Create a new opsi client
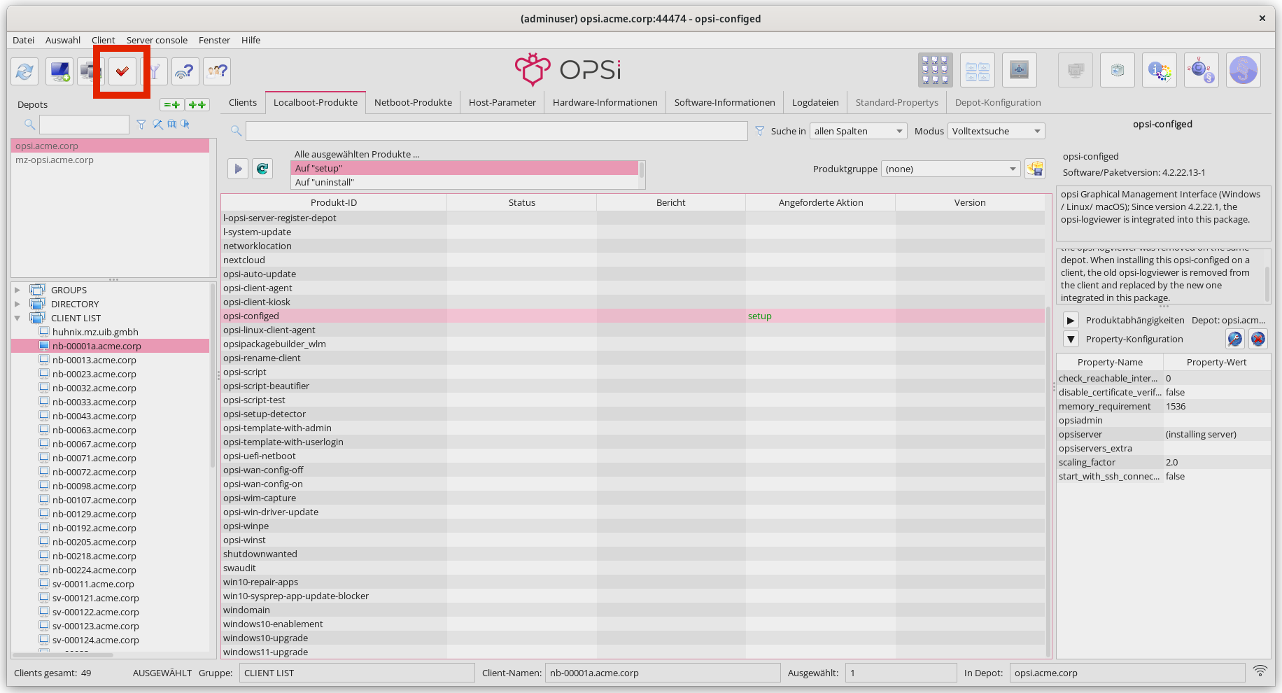1282x693 pixels. coord(59,71)
